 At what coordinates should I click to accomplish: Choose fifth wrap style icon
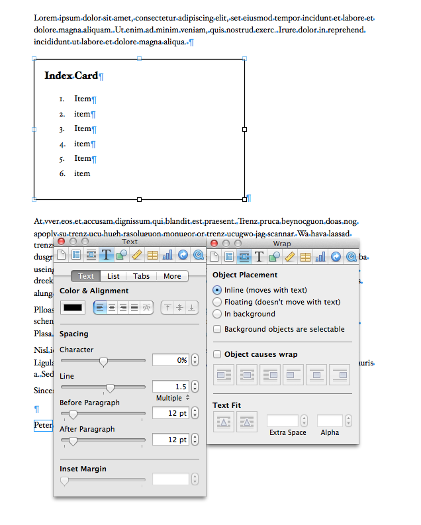(x=316, y=375)
